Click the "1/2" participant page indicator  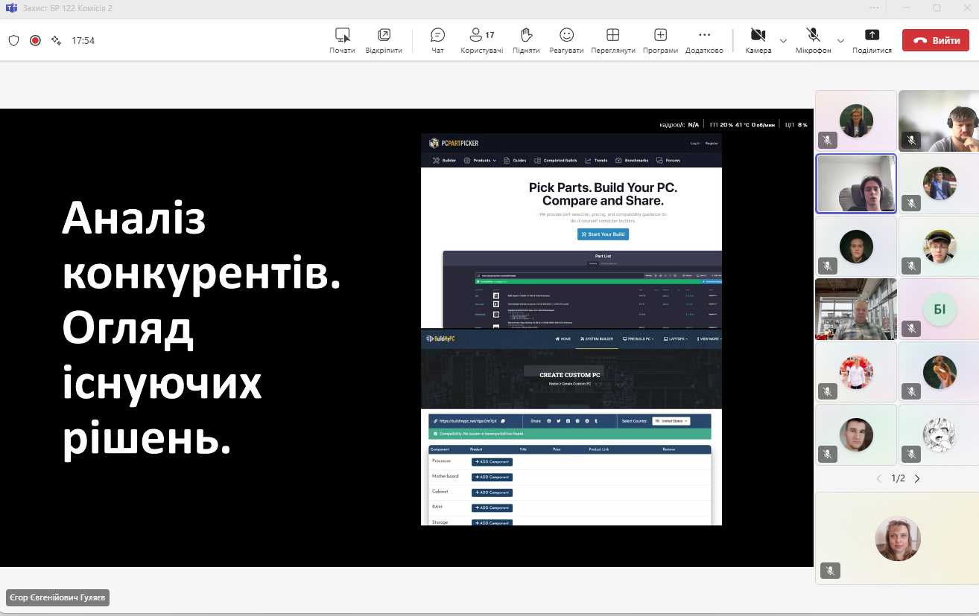point(898,478)
